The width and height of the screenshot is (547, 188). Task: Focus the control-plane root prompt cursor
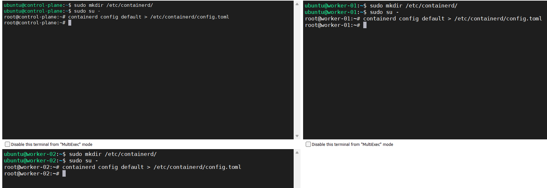coord(70,23)
